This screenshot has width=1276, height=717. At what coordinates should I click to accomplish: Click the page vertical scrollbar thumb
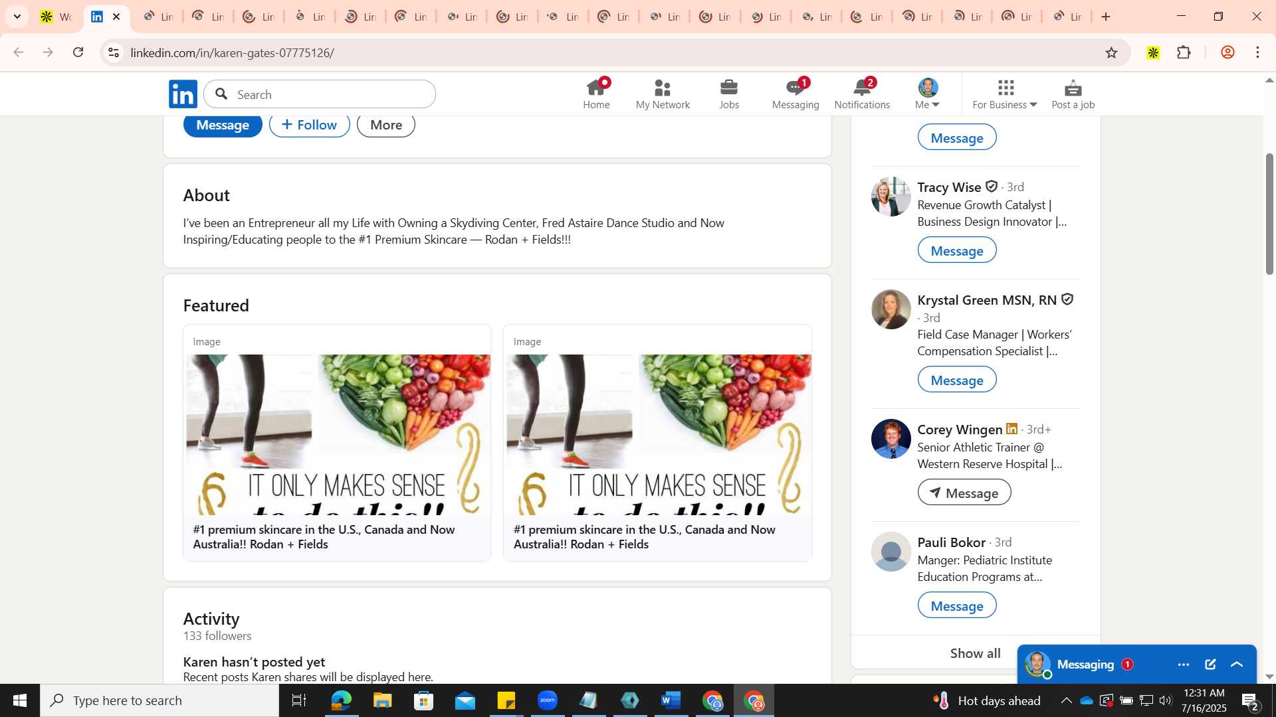pos(1269,214)
